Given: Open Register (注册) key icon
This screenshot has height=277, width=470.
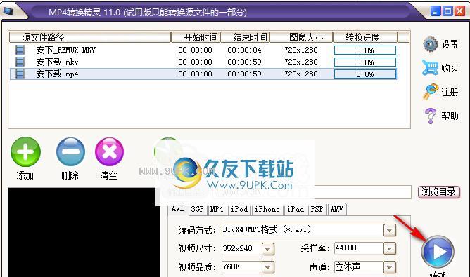Looking at the screenshot, I should (431, 92).
